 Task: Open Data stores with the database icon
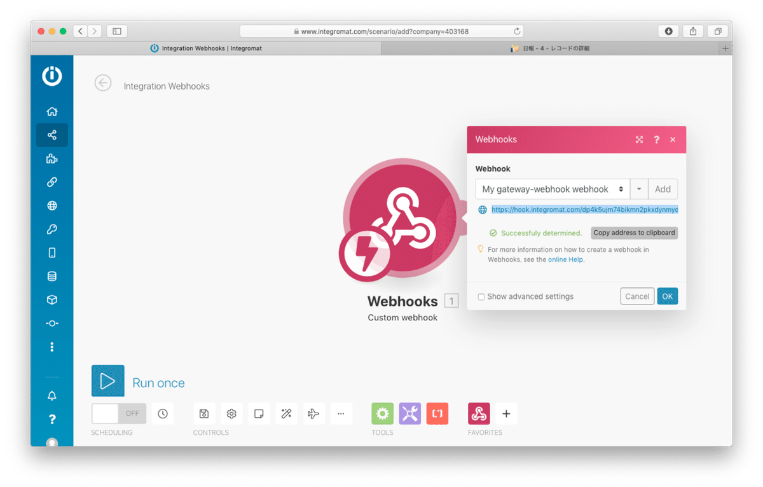pos(52,276)
